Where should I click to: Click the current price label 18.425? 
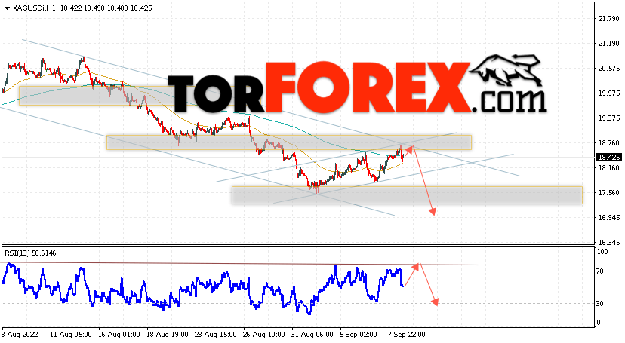(x=609, y=157)
